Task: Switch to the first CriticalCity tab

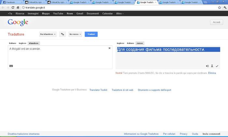Action: (35, 2)
